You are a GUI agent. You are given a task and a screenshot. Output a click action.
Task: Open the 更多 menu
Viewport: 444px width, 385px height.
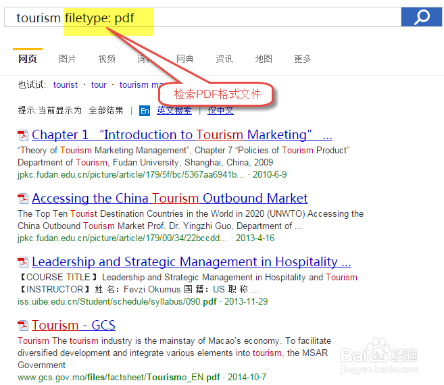(x=303, y=59)
